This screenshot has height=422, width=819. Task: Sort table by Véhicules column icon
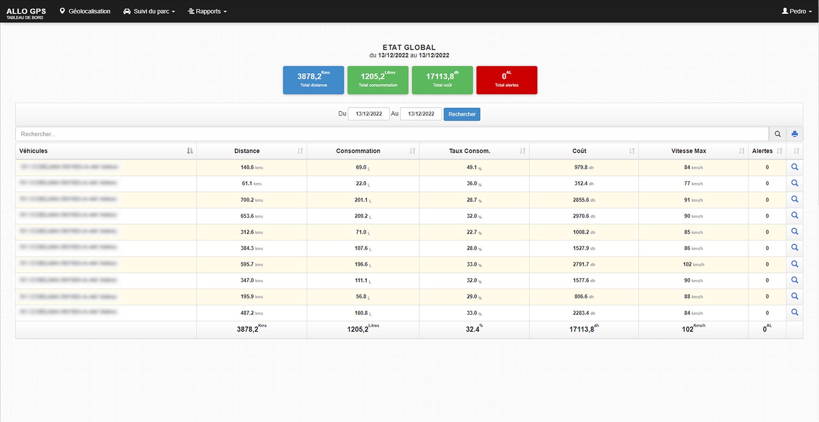point(189,151)
